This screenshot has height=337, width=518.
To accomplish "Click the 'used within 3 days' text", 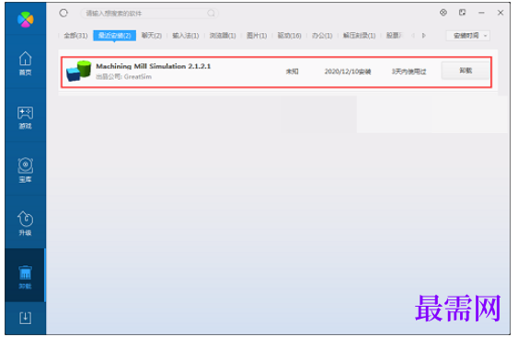I will tap(409, 72).
